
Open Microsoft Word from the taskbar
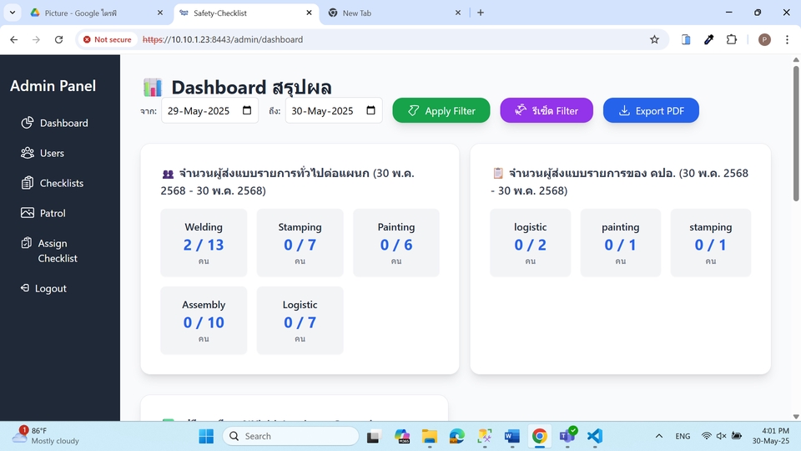coord(511,436)
